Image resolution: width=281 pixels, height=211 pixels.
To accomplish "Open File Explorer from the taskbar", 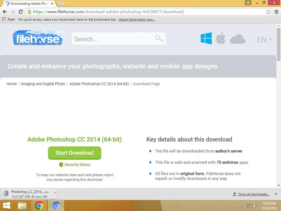I will (22, 206).
